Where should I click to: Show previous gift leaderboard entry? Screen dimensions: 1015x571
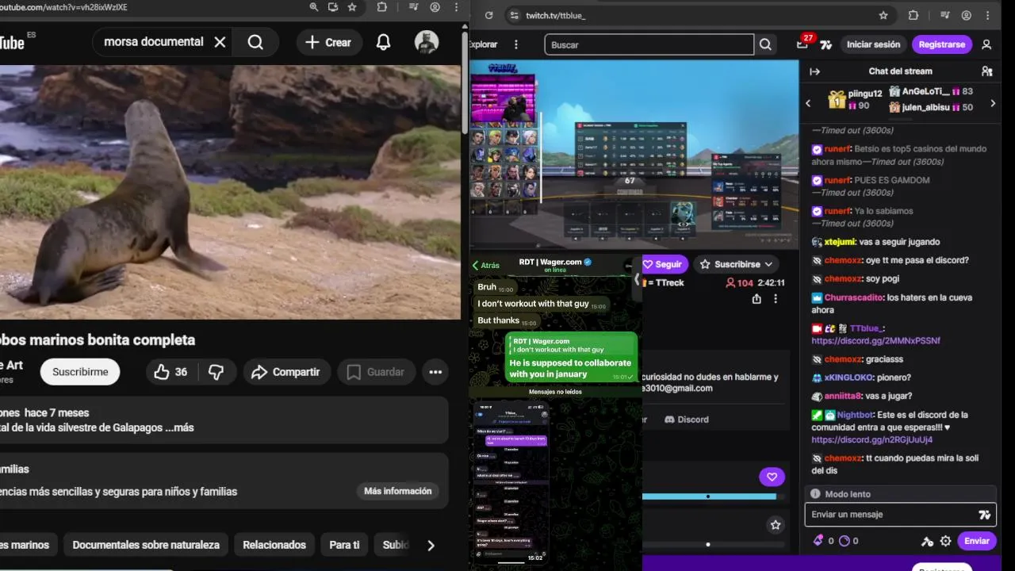click(808, 103)
